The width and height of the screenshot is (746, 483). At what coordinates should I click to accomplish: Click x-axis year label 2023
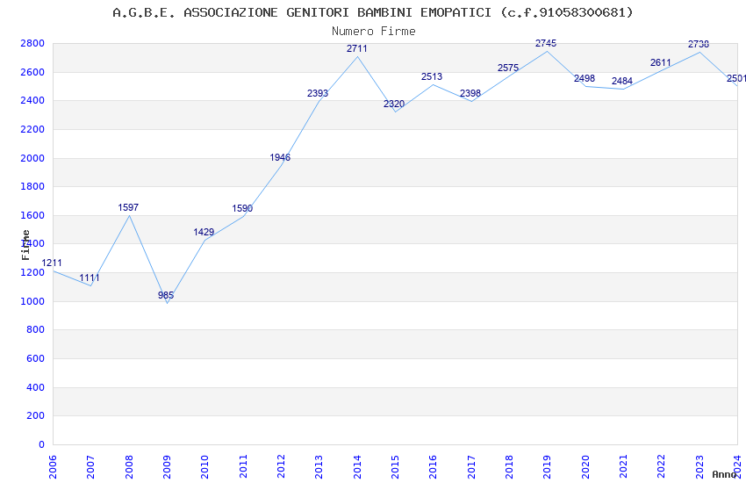pos(699,466)
